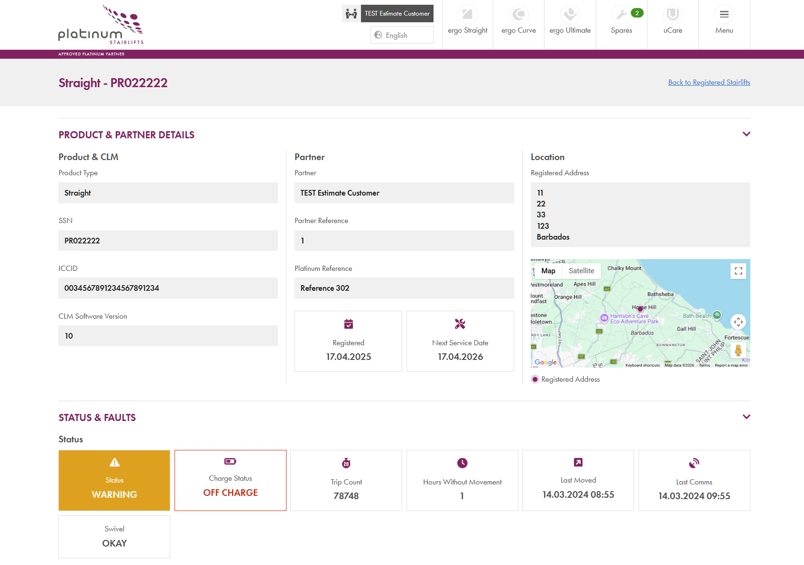Open Spares wrench icon

coord(621,15)
